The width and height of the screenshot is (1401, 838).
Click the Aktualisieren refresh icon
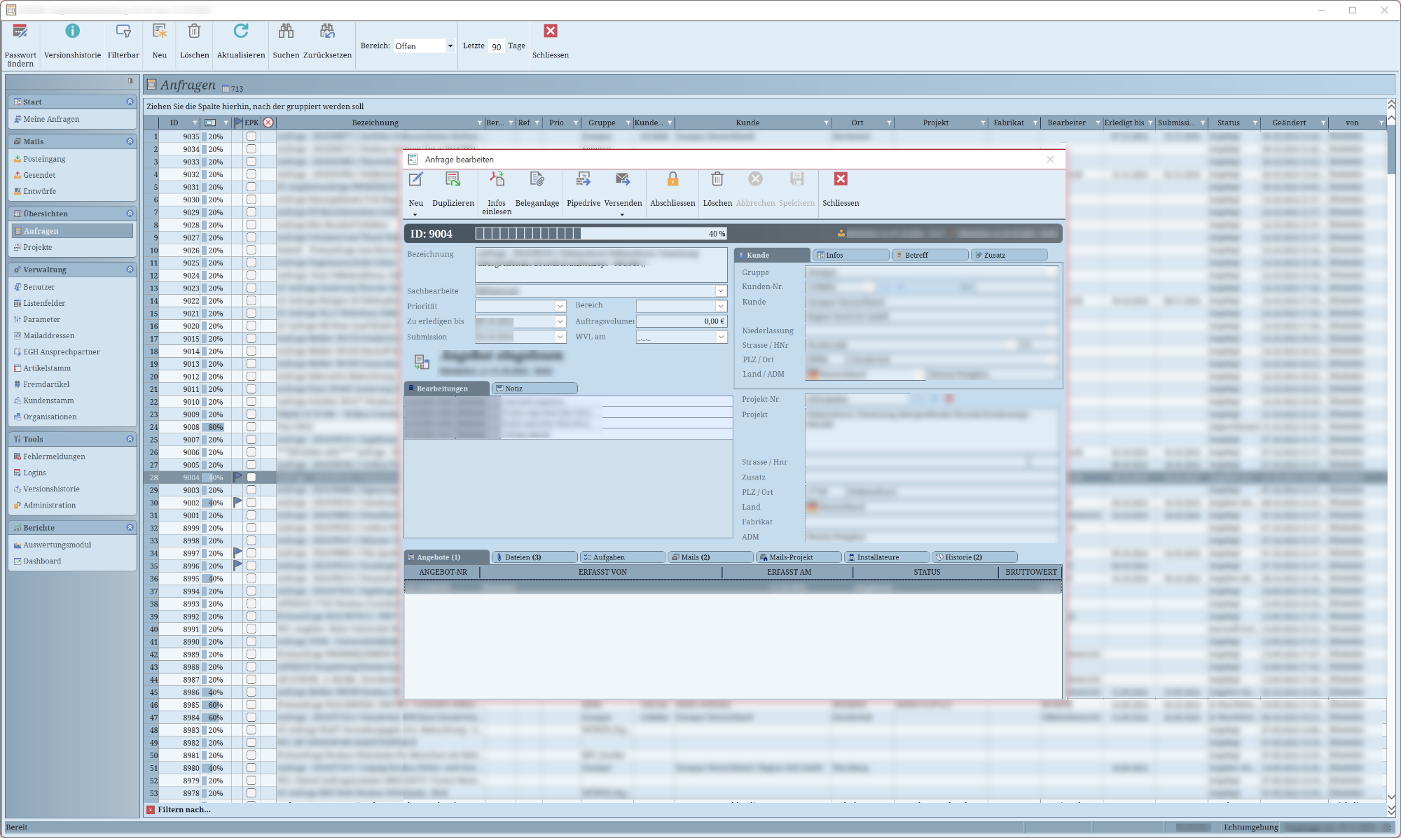(x=240, y=32)
